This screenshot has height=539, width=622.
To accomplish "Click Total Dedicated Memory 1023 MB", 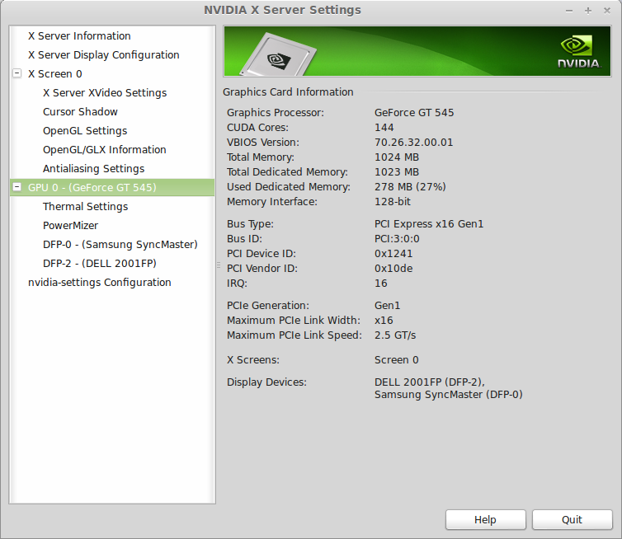I will [x=397, y=172].
